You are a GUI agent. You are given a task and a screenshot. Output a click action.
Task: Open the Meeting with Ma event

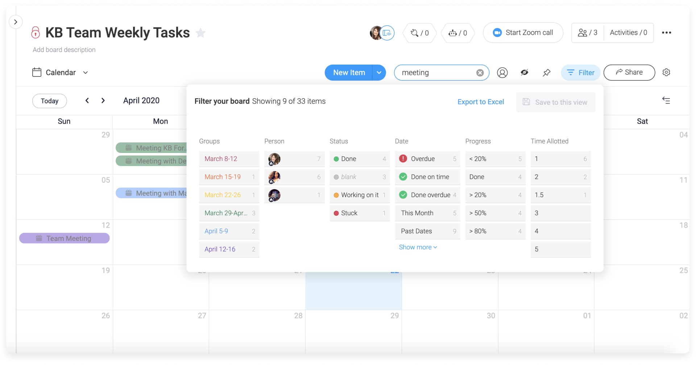point(151,193)
